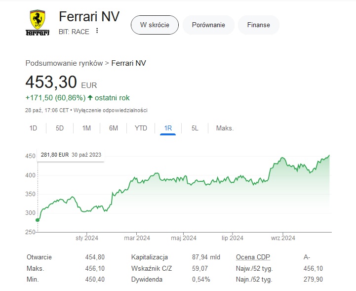Select the 1R one-year range

point(168,128)
